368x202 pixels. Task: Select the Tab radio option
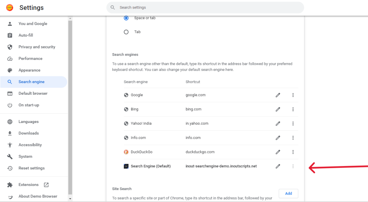point(126,32)
